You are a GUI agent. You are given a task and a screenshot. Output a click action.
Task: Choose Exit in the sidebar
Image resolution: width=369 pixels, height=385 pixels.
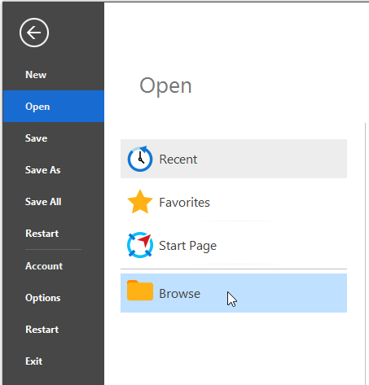tap(54, 361)
